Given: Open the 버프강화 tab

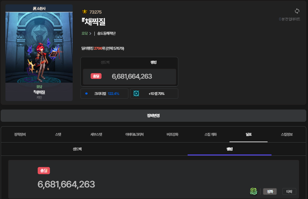Looking at the screenshot, I should tap(173, 134).
